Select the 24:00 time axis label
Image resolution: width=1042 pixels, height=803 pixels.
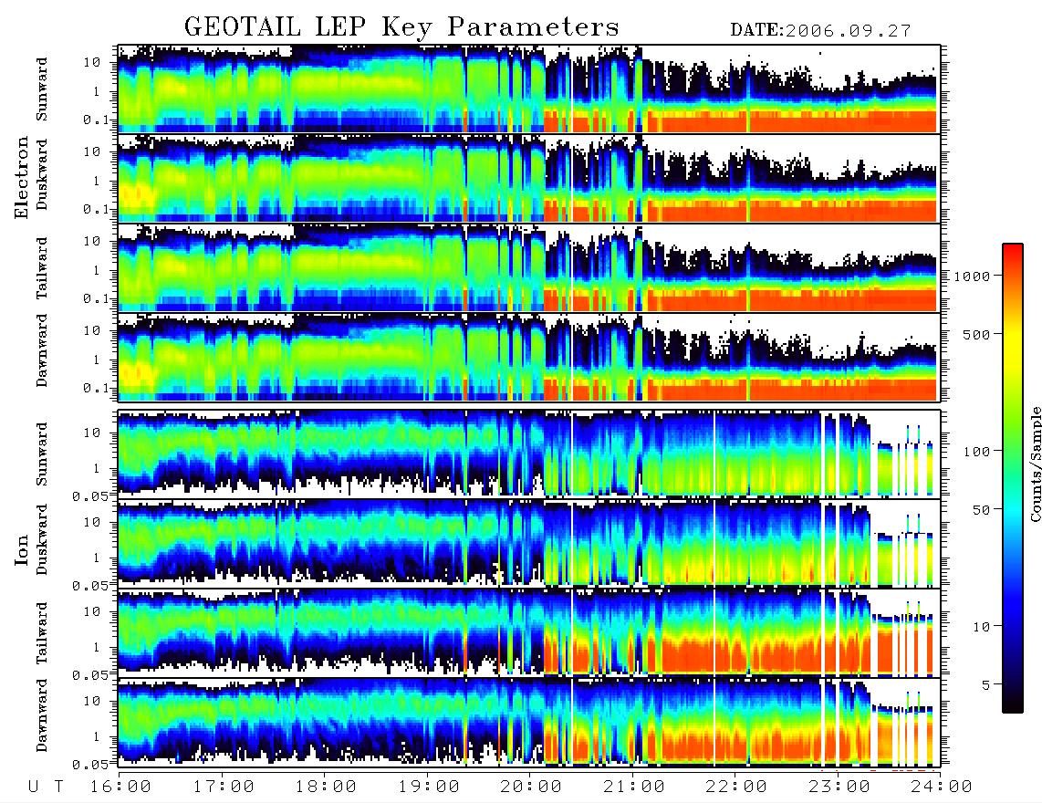(x=942, y=787)
